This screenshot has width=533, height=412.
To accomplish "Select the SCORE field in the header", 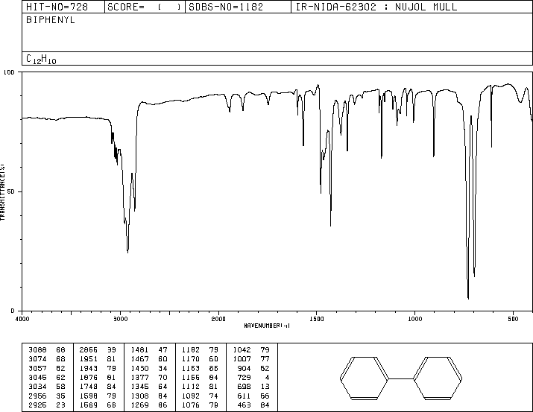I will [x=144, y=7].
